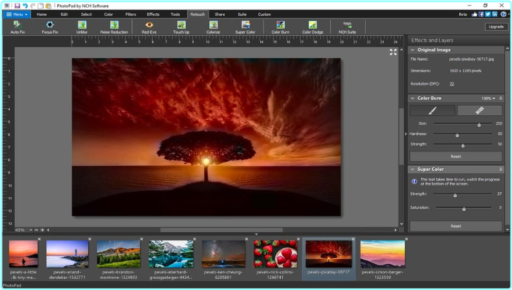Open the NCH Suite toolbar item
Screen dimensions: 512x290
click(347, 27)
